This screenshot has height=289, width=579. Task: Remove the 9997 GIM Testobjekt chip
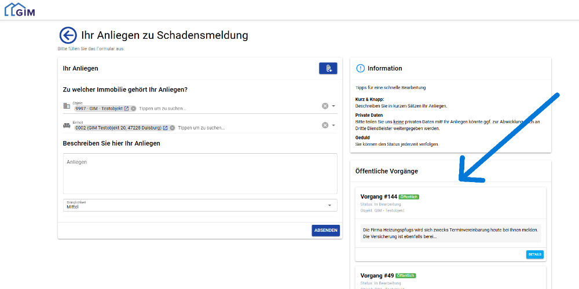(133, 109)
